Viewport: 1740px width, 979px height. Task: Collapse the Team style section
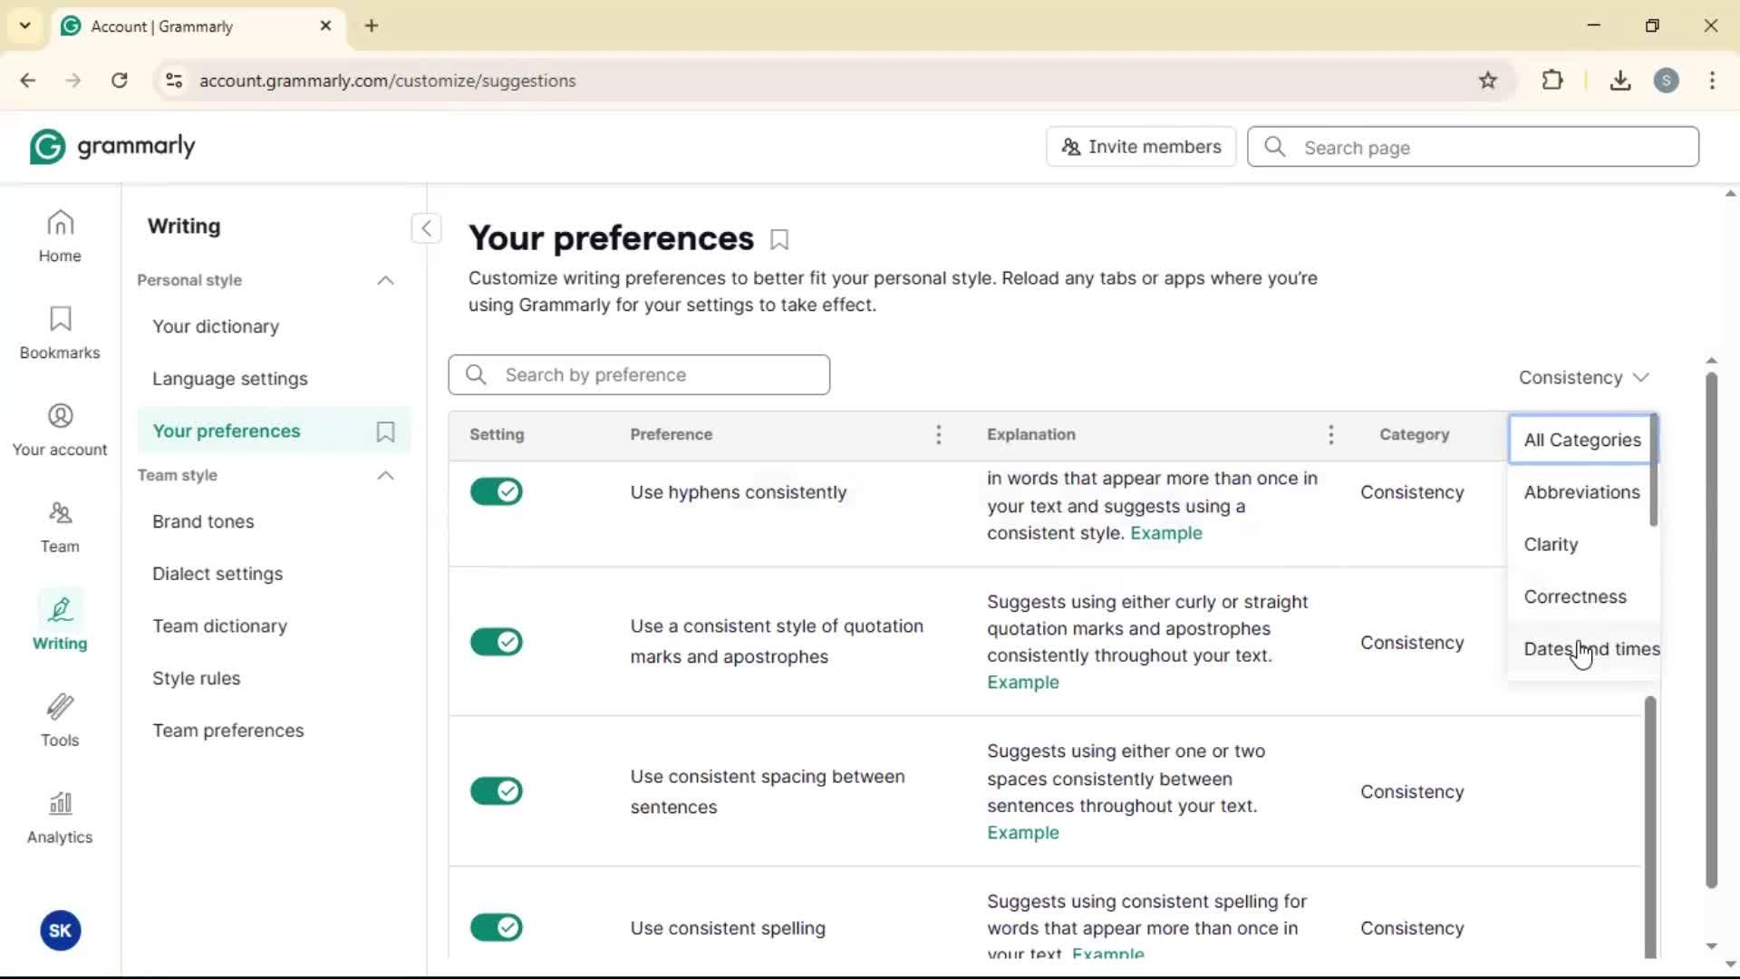click(386, 476)
